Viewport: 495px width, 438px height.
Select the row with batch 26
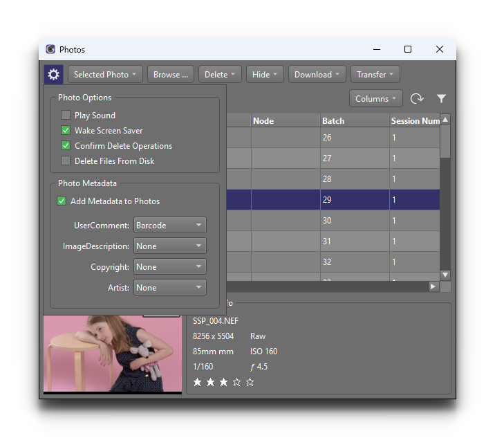tap(333, 138)
